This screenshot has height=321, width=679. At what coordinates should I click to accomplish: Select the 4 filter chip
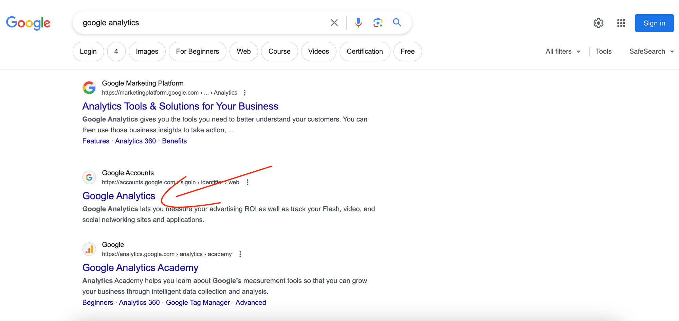coord(116,52)
